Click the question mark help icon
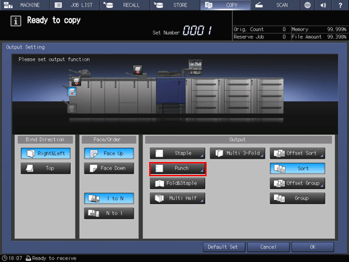The height and width of the screenshot is (262, 349). tap(340, 5)
